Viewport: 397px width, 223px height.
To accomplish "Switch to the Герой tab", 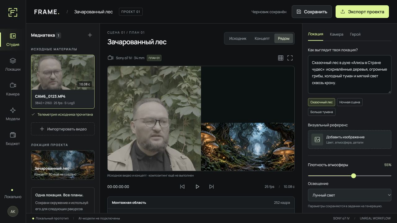I will [x=355, y=34].
